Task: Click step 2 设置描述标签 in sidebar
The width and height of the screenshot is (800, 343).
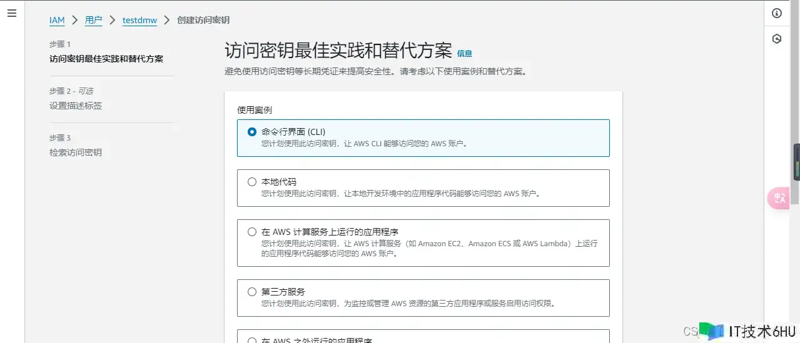Action: pyautogui.click(x=76, y=106)
